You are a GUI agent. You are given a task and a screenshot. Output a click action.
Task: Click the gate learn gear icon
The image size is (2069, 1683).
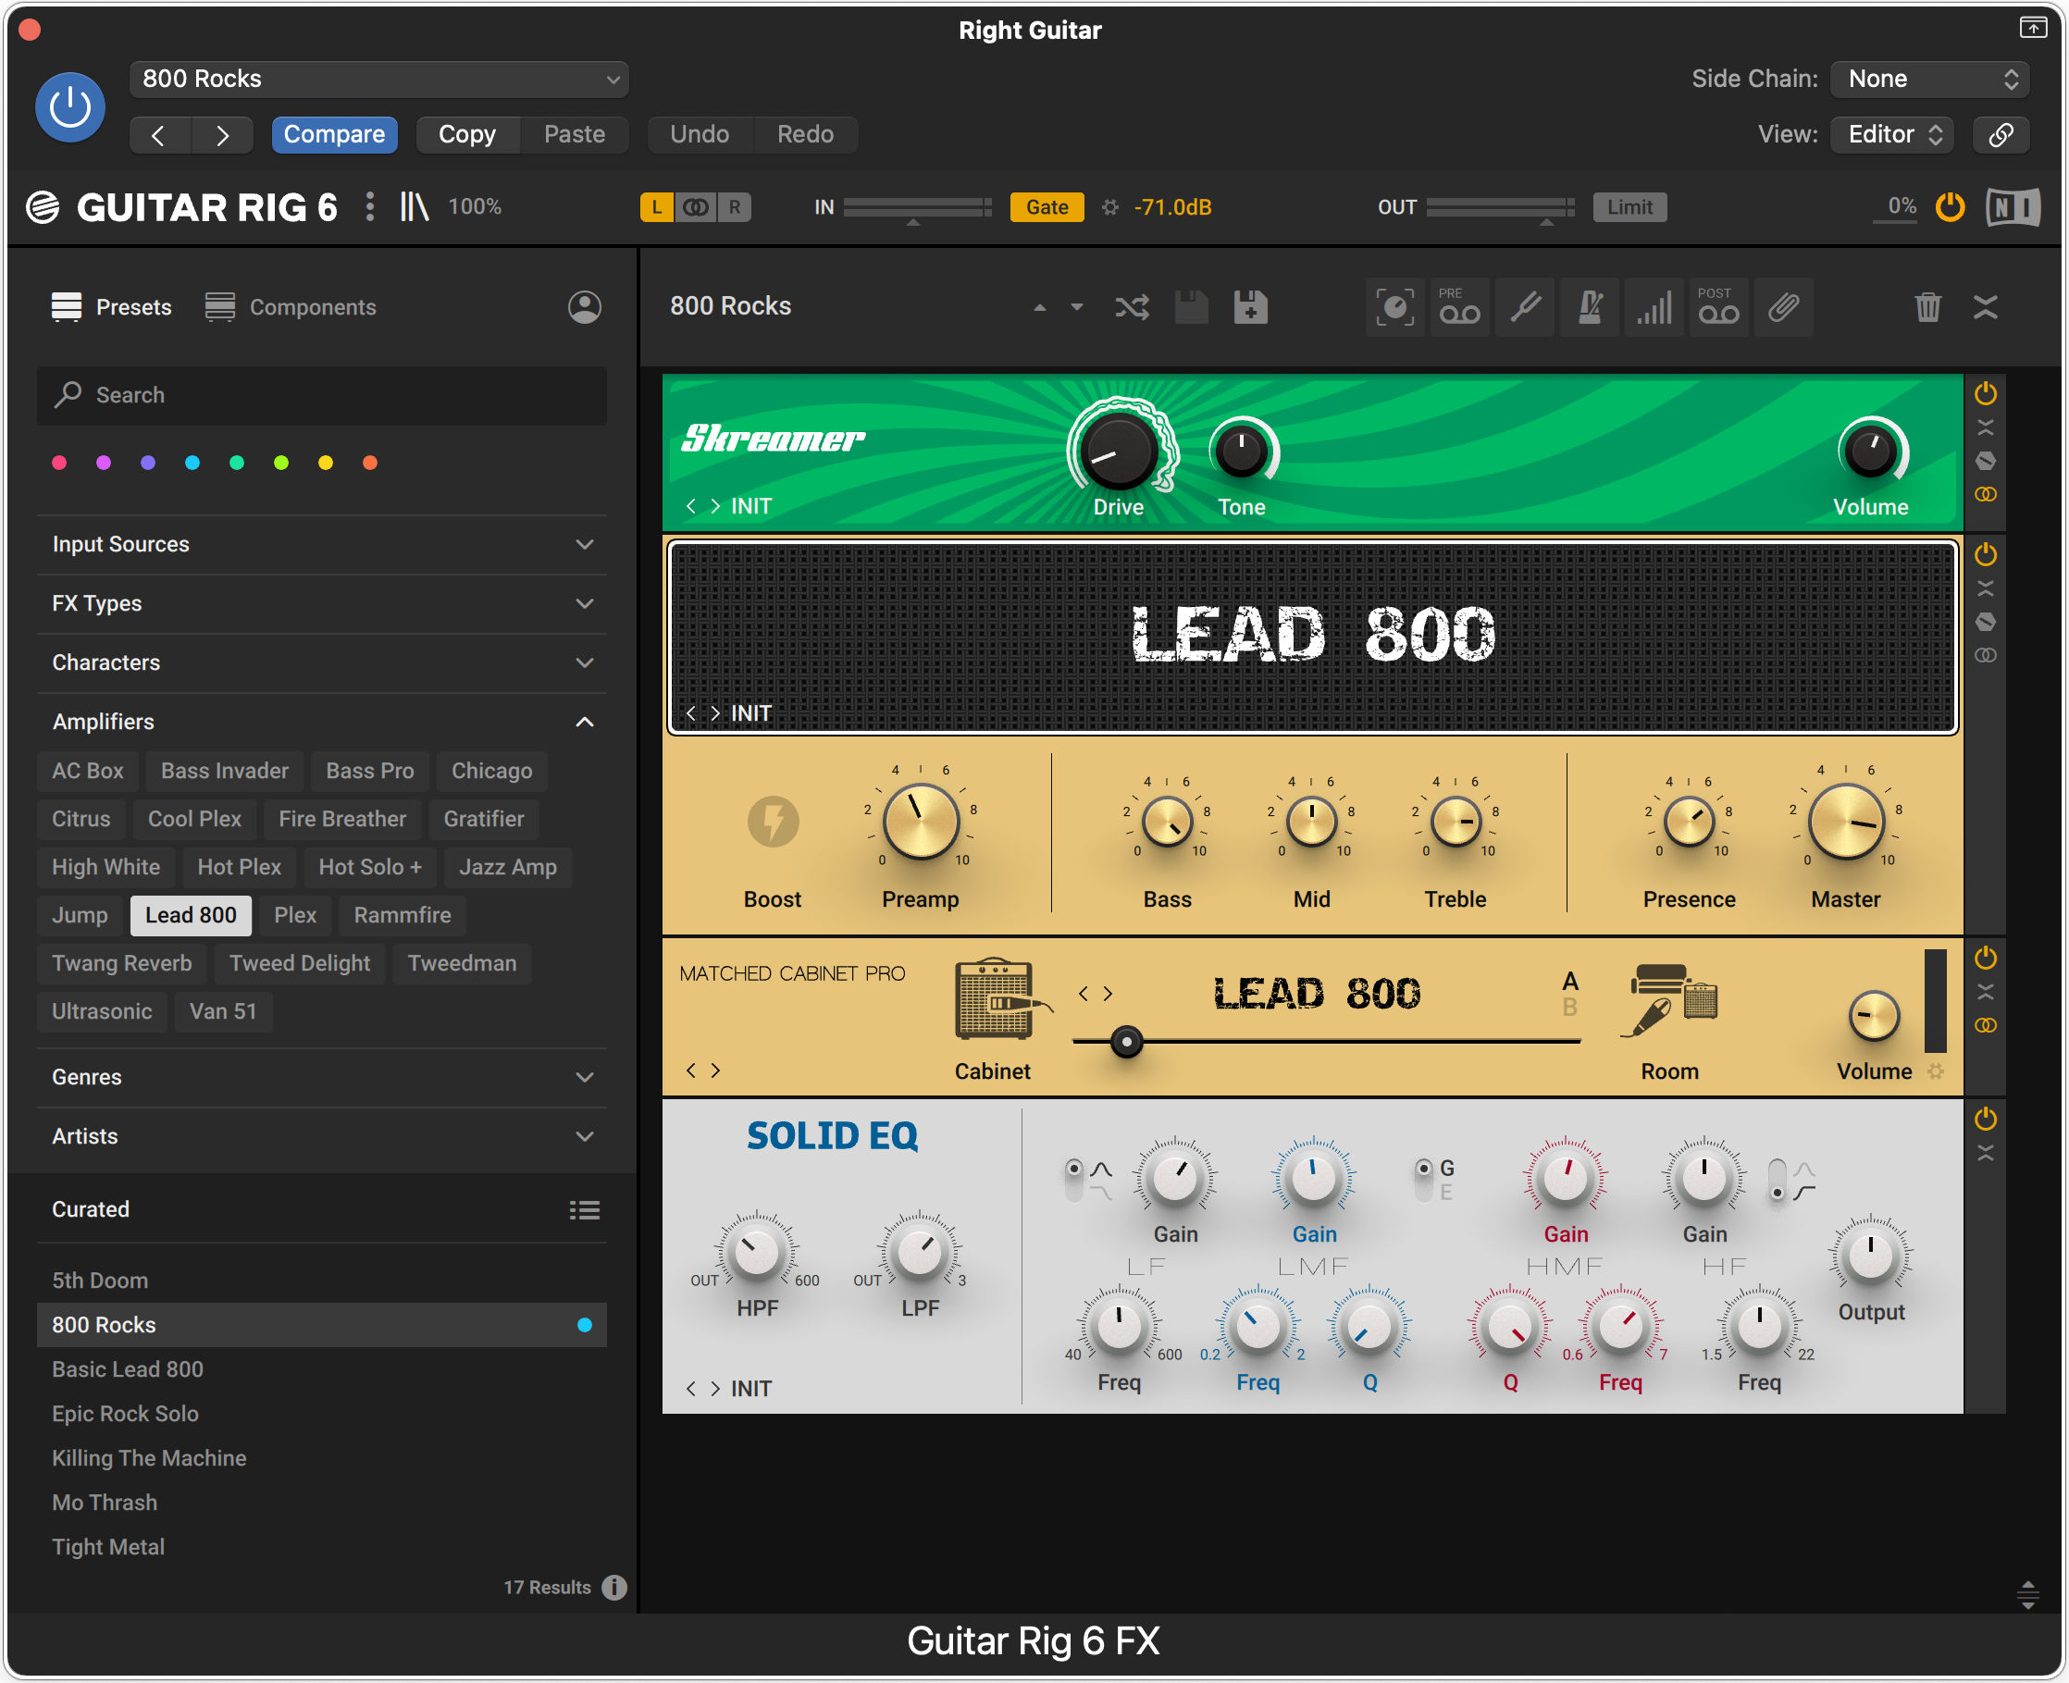[1110, 206]
